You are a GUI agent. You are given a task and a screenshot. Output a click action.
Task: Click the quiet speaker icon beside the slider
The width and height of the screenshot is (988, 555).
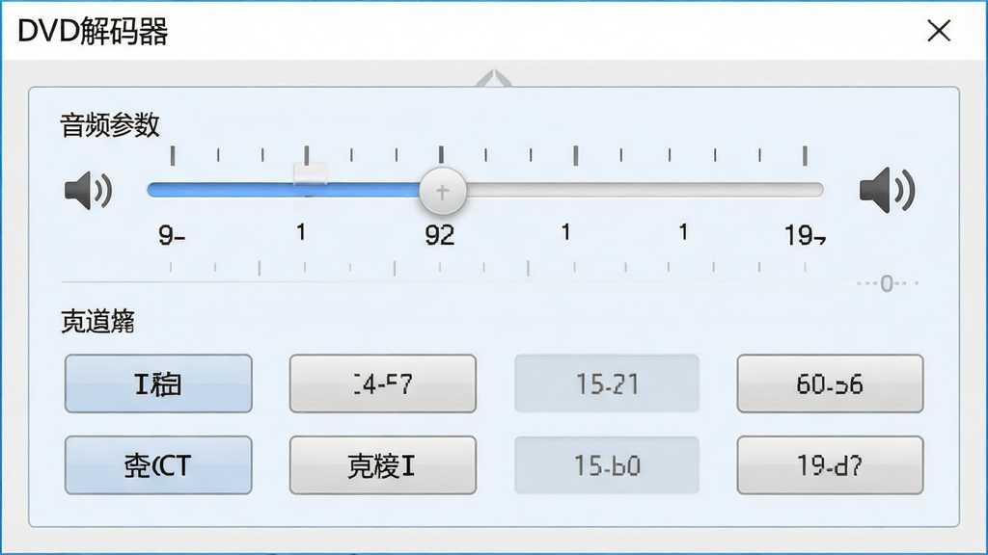point(88,190)
